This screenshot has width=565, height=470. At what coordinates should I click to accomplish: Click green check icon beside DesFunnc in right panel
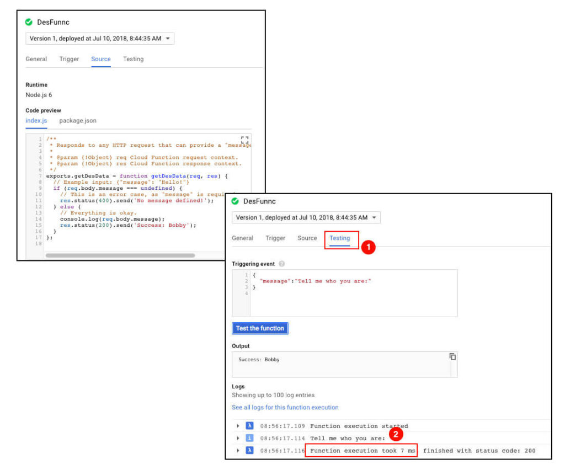click(x=235, y=201)
